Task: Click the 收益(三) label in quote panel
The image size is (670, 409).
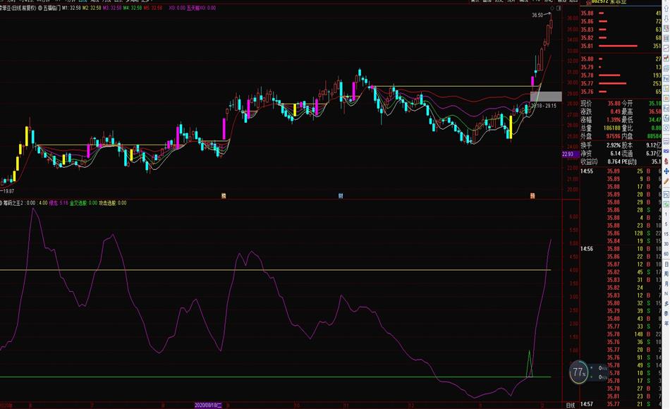Action: [590, 161]
